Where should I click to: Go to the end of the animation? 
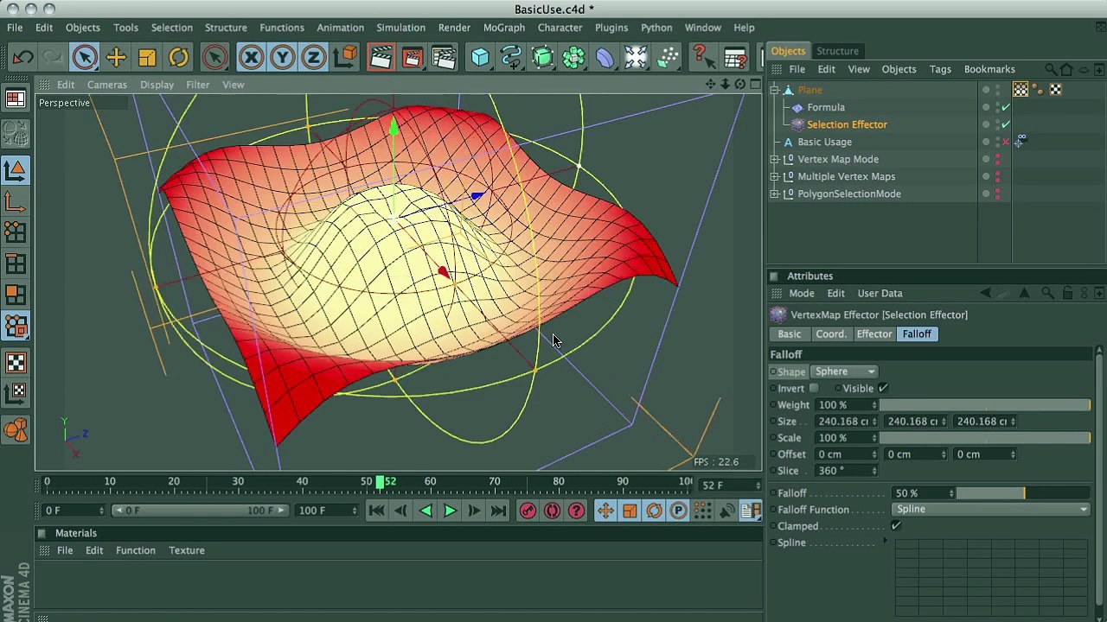[x=498, y=511]
